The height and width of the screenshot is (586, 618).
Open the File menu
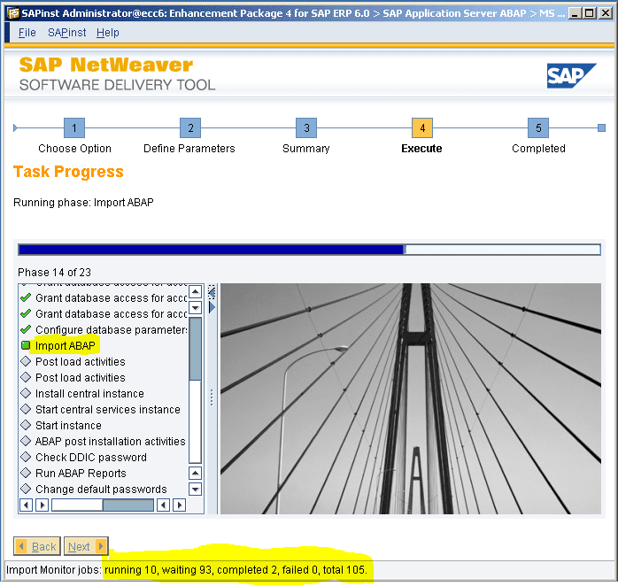[27, 33]
